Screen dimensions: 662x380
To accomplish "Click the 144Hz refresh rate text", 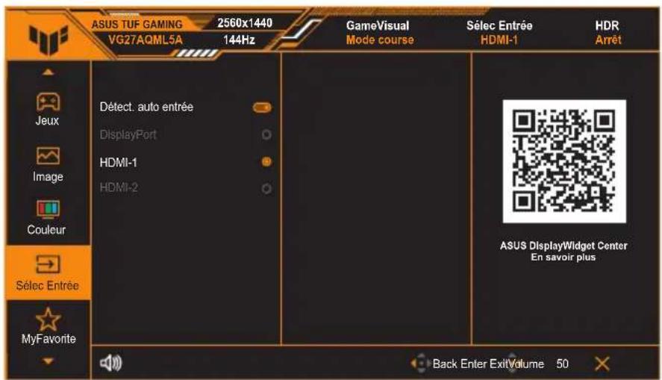I will pyautogui.click(x=239, y=40).
